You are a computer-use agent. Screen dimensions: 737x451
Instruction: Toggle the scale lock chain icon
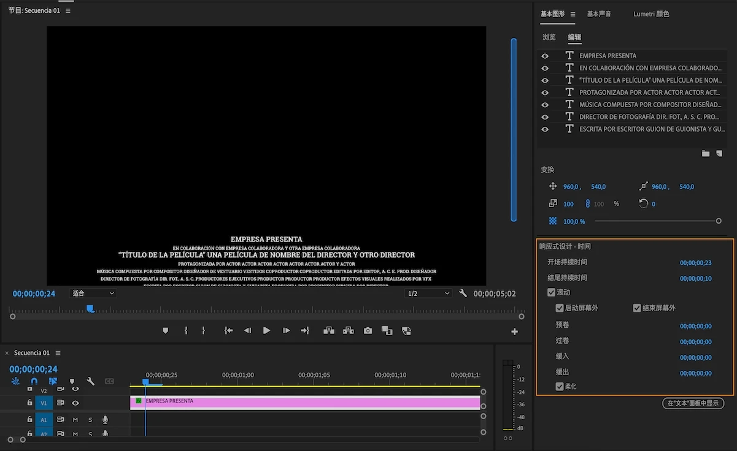[587, 203]
